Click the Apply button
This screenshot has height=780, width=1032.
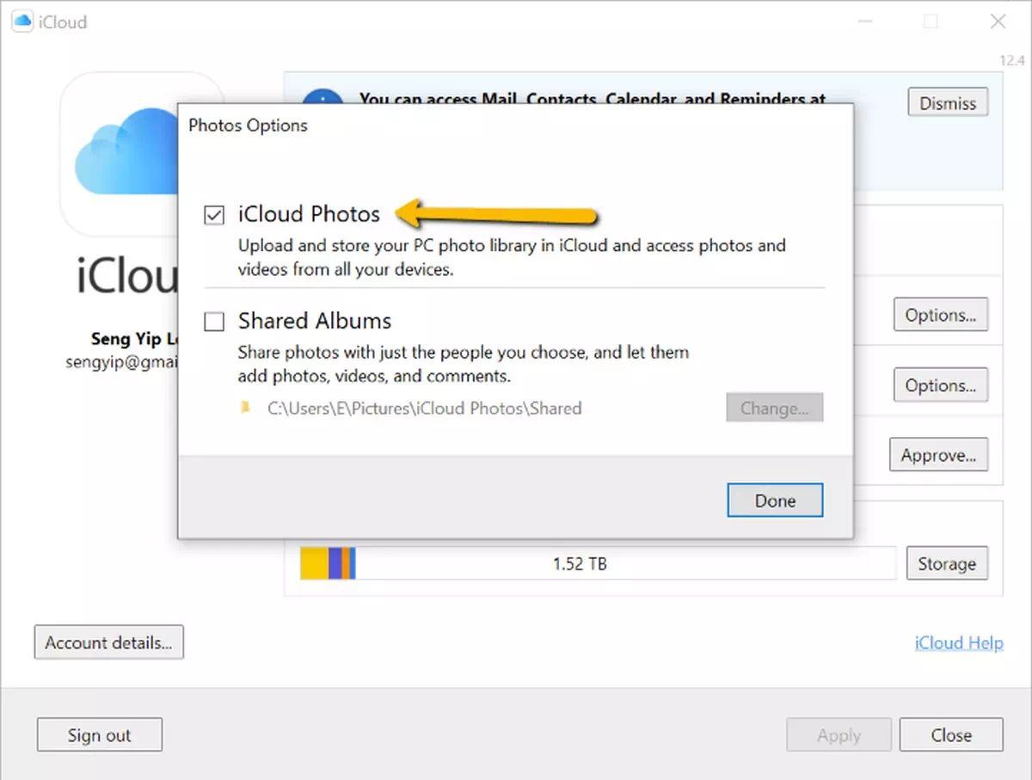point(838,735)
